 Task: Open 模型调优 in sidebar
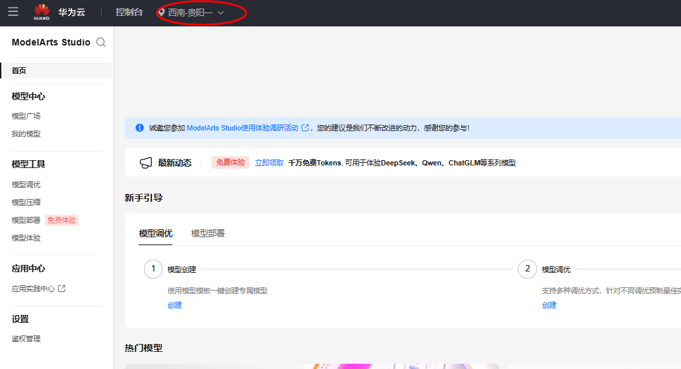(x=26, y=184)
